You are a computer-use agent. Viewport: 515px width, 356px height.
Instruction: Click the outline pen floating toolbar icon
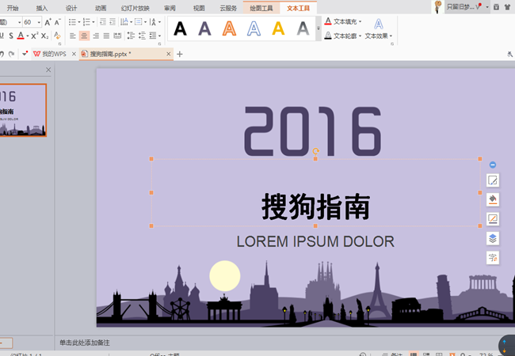(493, 219)
